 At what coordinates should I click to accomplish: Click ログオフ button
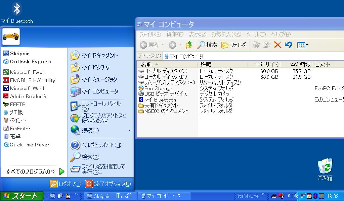(x=66, y=184)
